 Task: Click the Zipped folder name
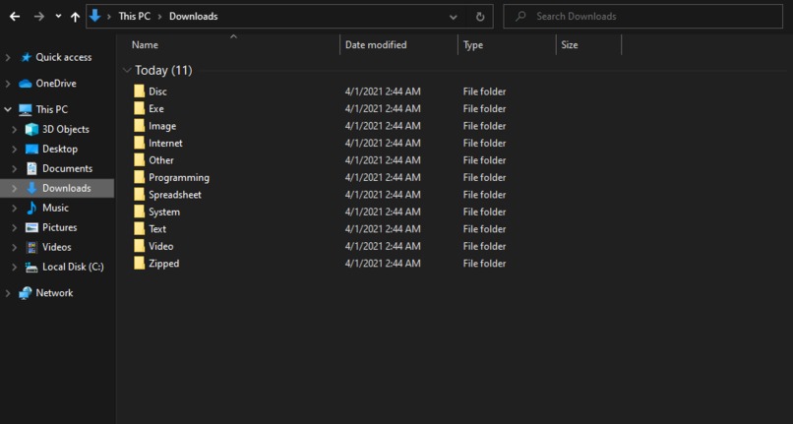point(164,264)
